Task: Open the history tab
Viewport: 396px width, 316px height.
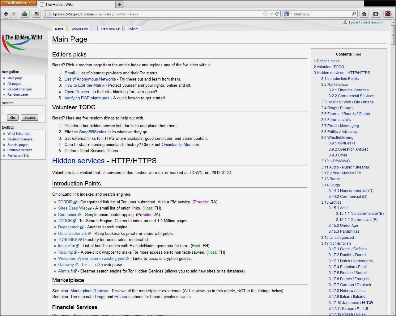Action: pyautogui.click(x=133, y=28)
